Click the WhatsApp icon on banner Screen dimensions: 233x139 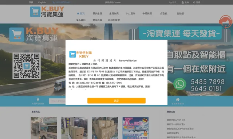[x=179, y=84]
